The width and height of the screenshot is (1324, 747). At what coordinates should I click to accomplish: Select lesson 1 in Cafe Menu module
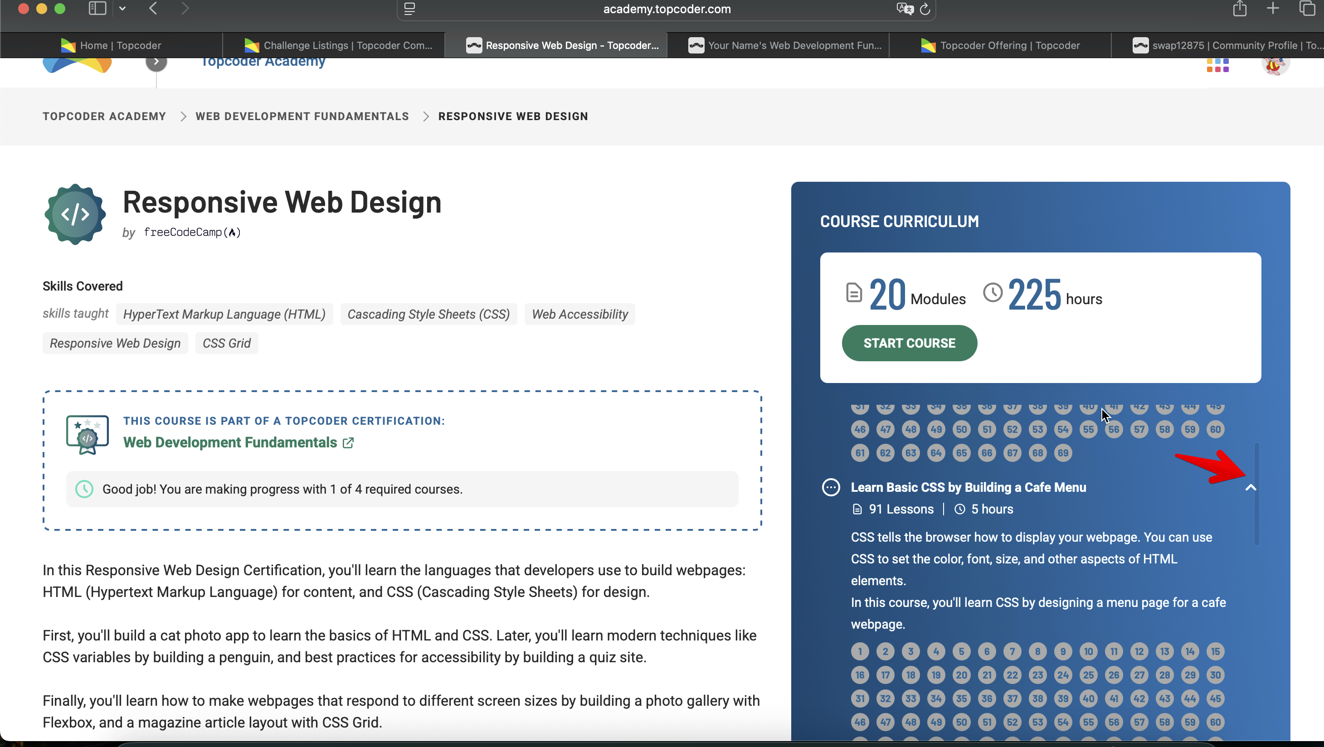pos(860,651)
